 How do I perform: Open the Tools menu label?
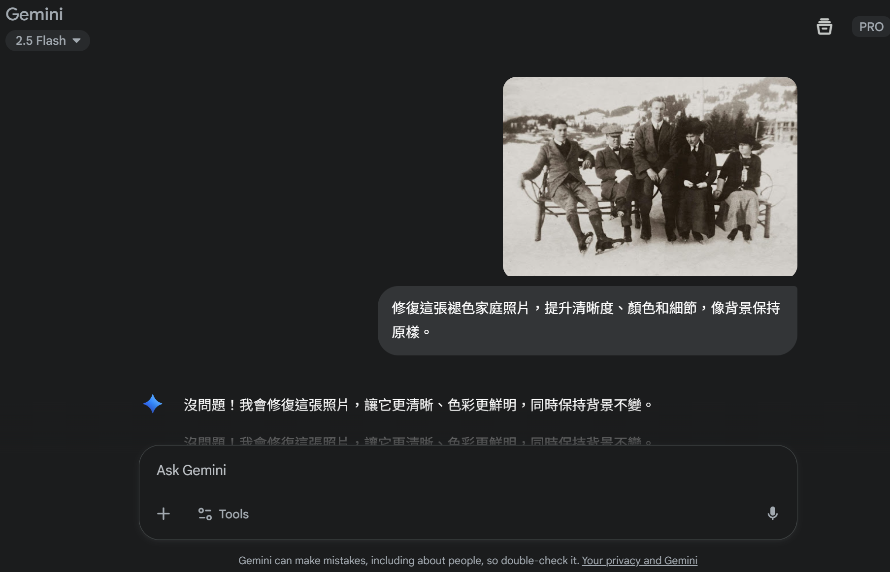[x=233, y=514]
